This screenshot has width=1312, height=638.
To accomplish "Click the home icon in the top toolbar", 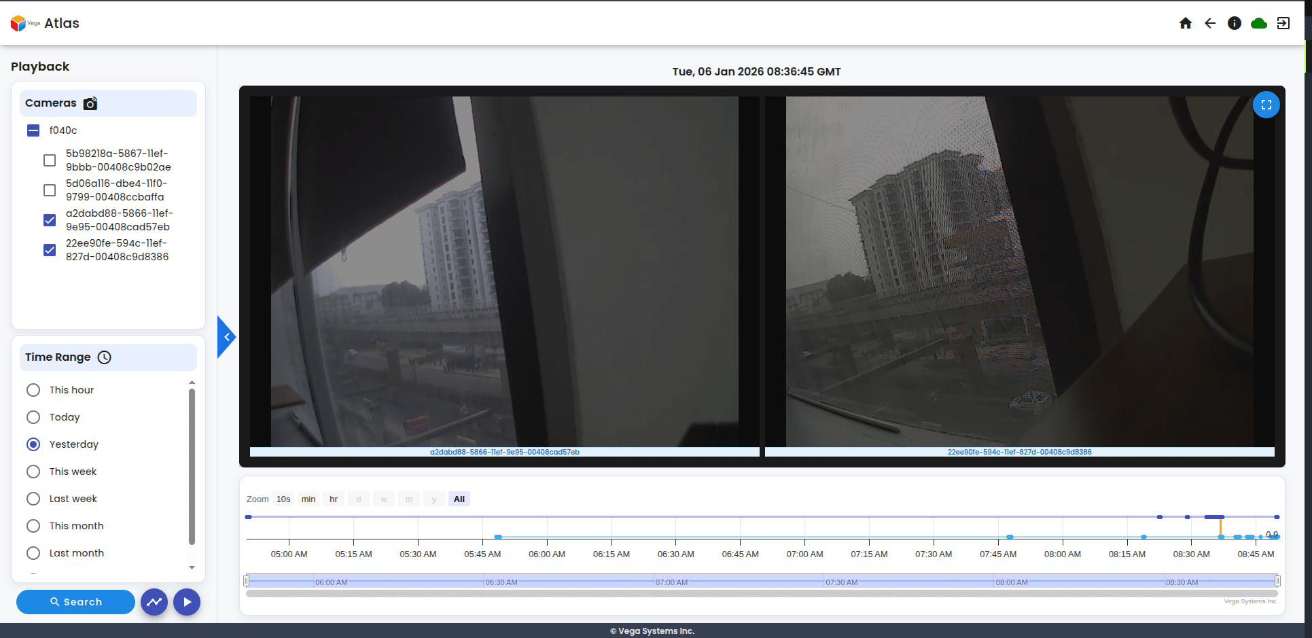I will point(1185,22).
